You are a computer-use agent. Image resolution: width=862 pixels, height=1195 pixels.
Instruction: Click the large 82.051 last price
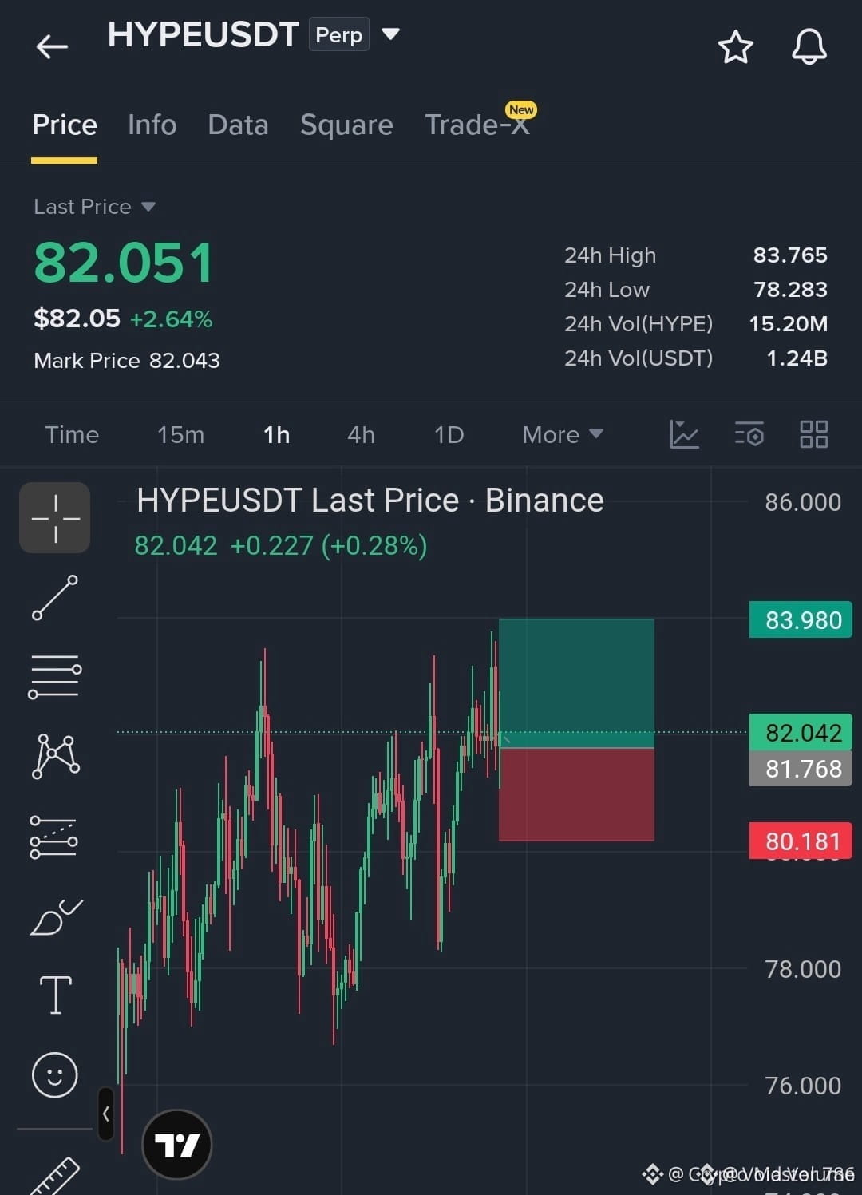[124, 263]
